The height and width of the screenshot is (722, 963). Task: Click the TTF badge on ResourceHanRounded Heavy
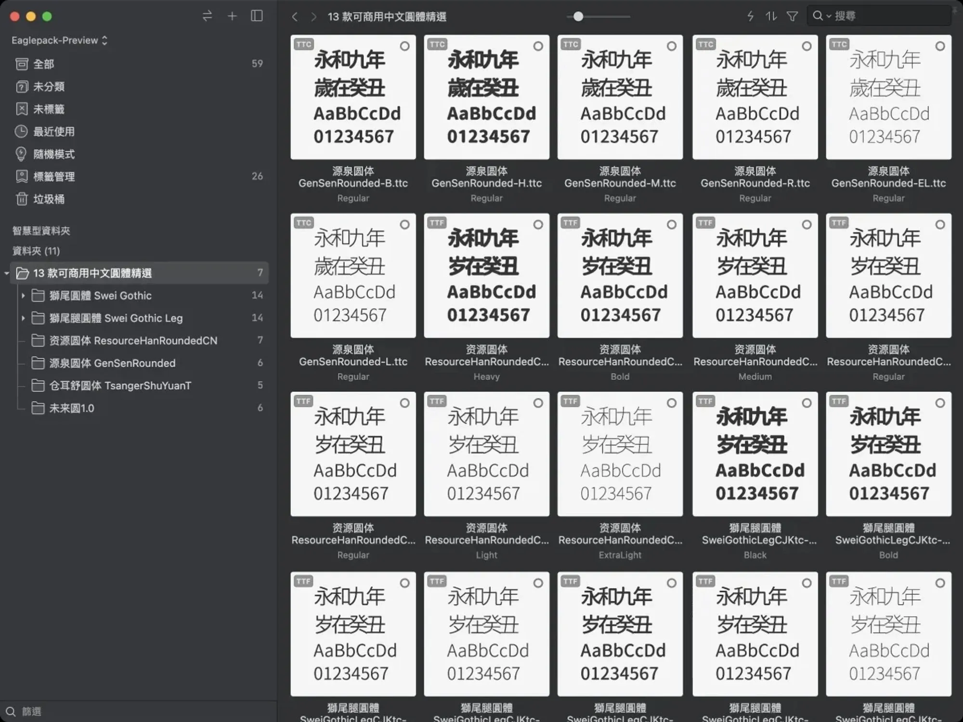(x=437, y=222)
